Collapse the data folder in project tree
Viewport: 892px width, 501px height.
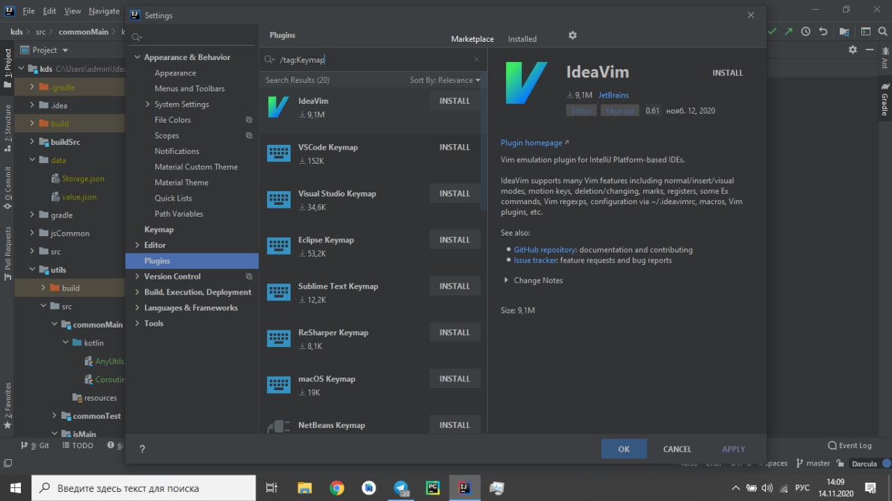[33, 160]
